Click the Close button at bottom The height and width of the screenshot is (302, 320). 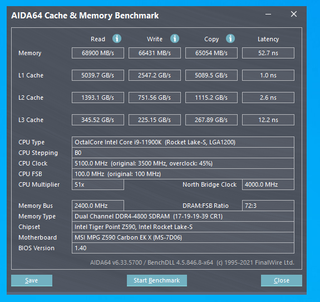[282, 280]
